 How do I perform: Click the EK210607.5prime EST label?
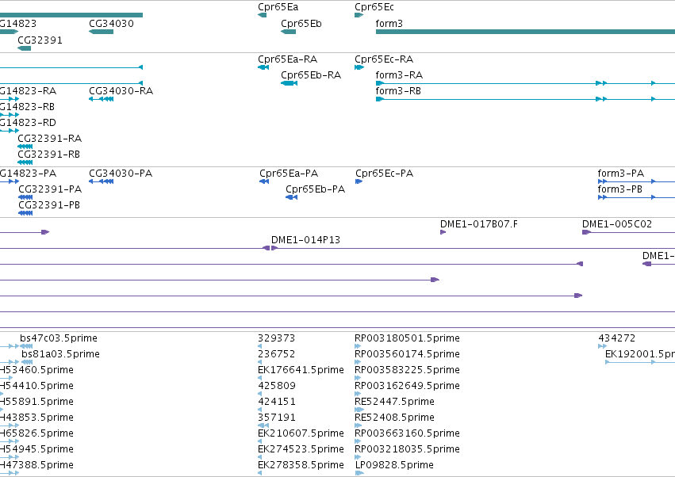click(301, 433)
